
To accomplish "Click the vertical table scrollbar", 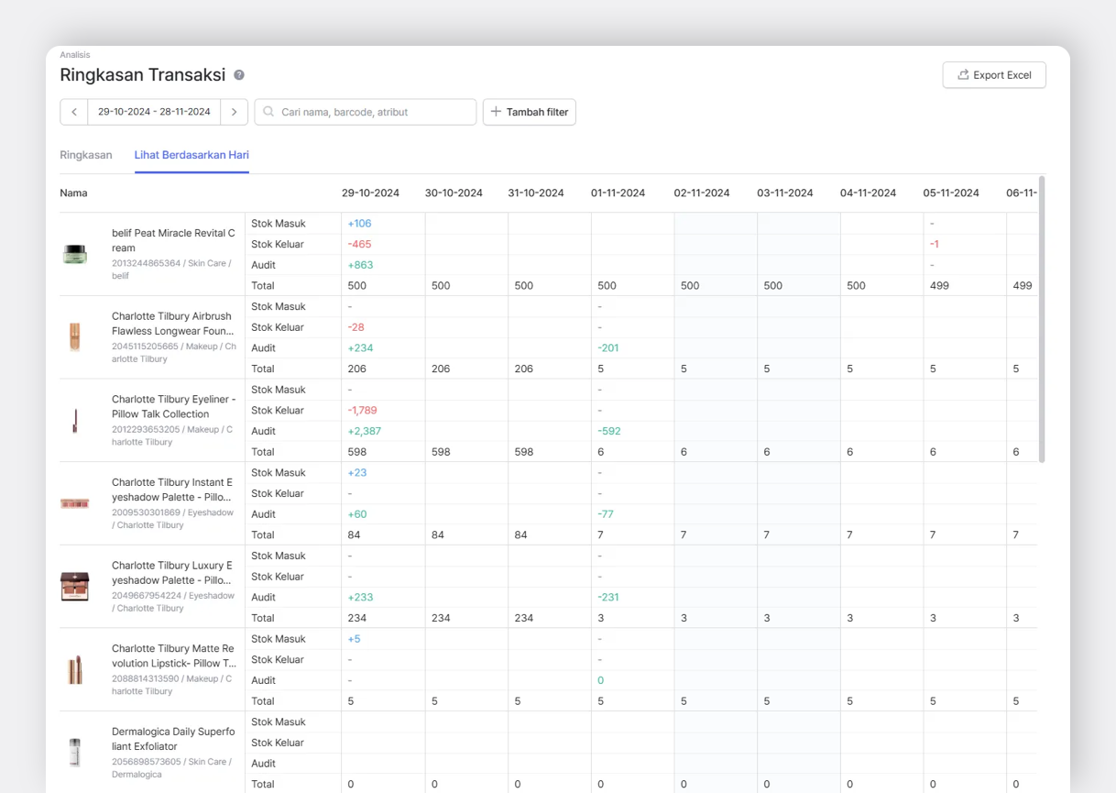I will pos(1043,319).
